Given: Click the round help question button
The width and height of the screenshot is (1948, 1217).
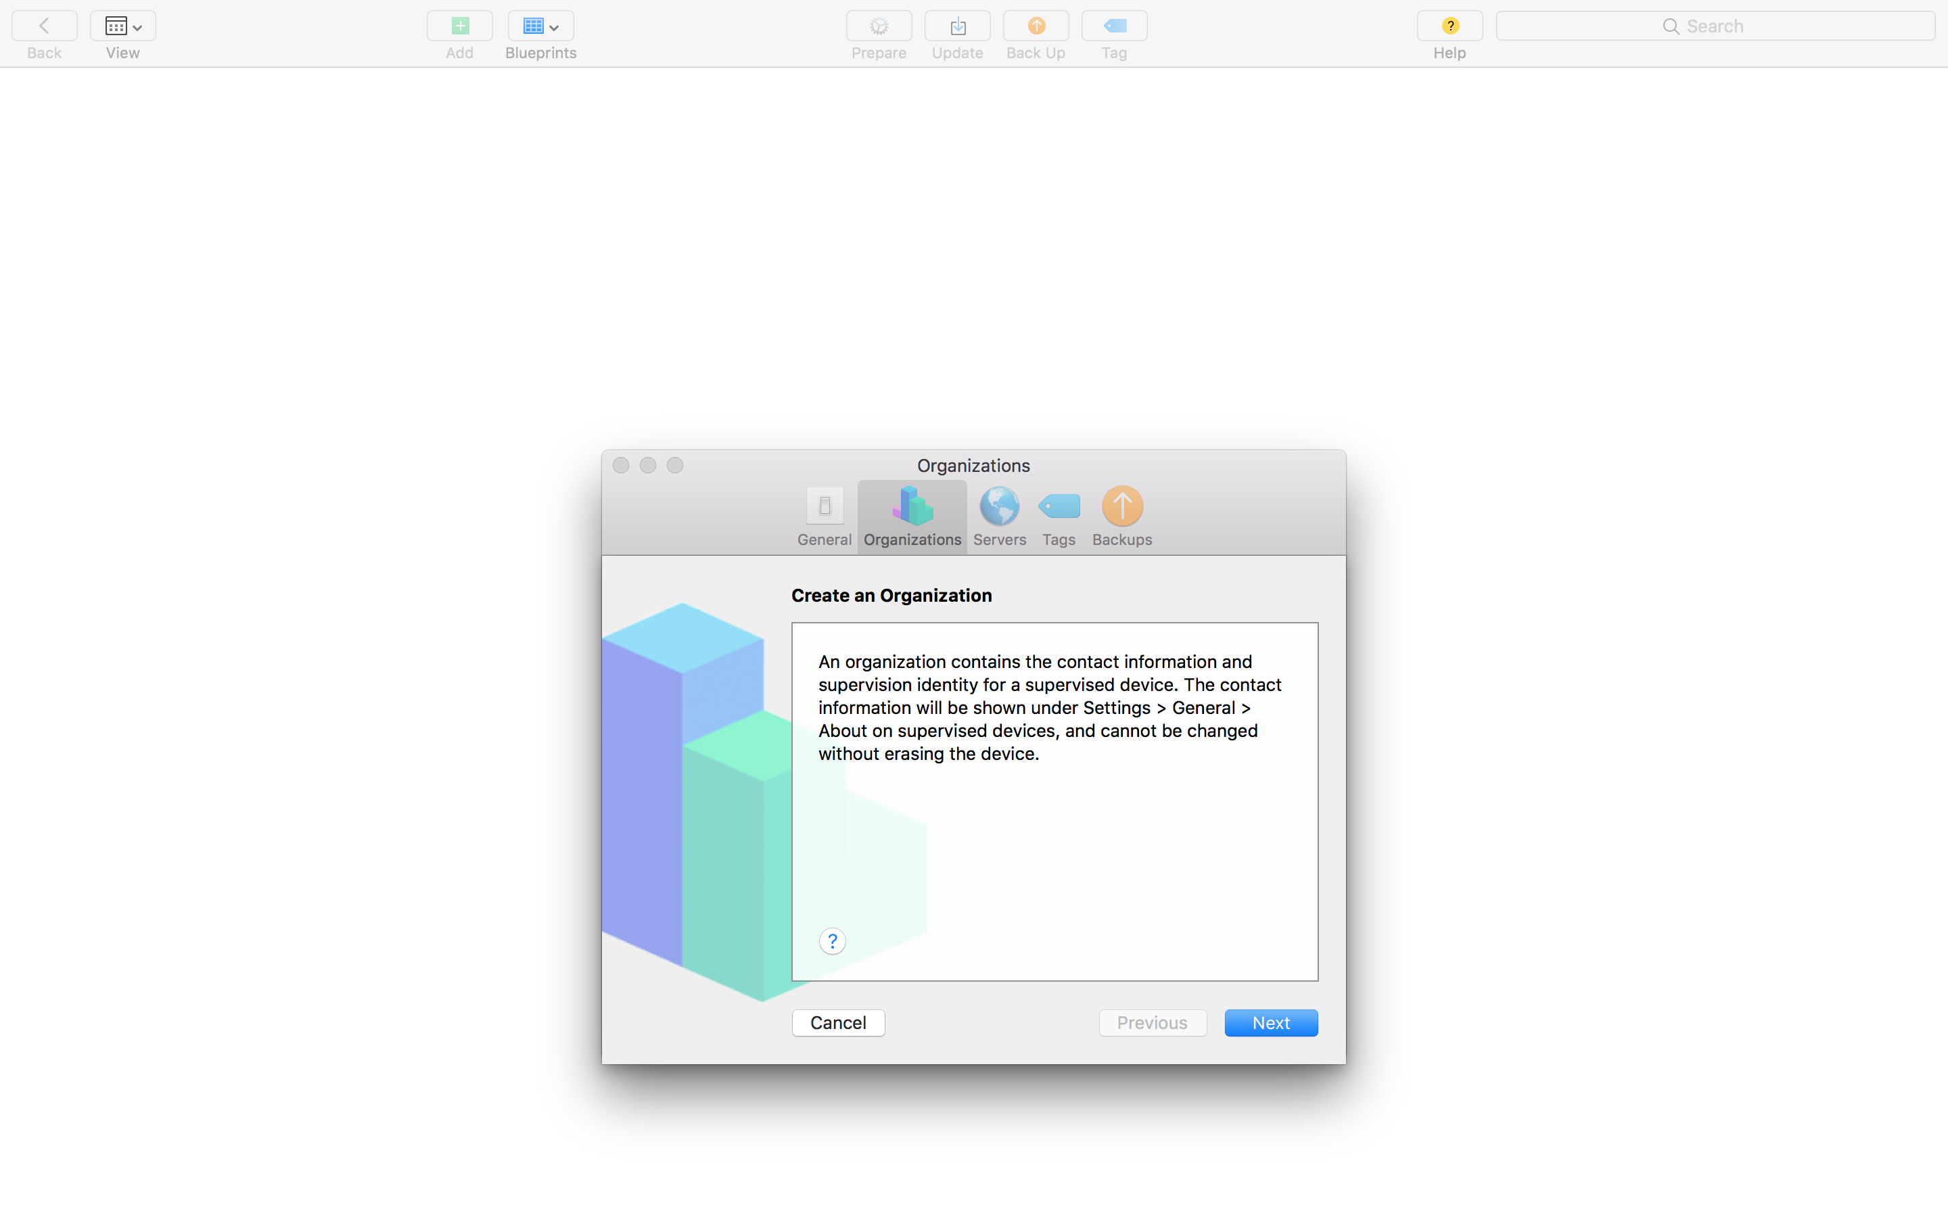Looking at the screenshot, I should tap(833, 941).
